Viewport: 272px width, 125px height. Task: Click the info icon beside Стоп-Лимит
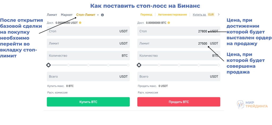pos(103,15)
